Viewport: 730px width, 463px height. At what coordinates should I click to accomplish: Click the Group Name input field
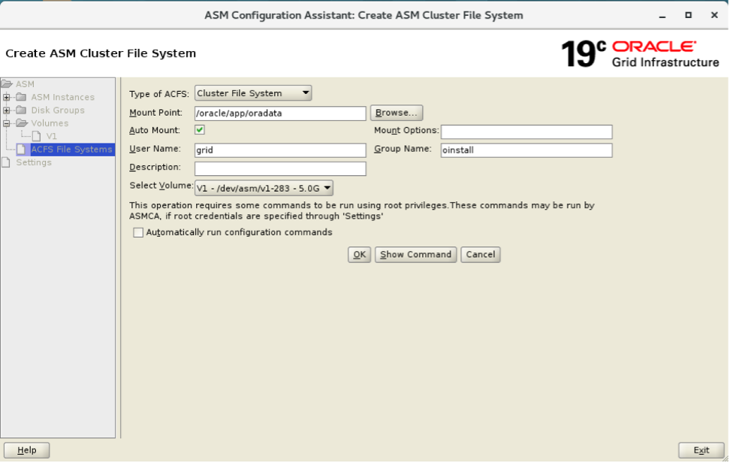pos(526,150)
